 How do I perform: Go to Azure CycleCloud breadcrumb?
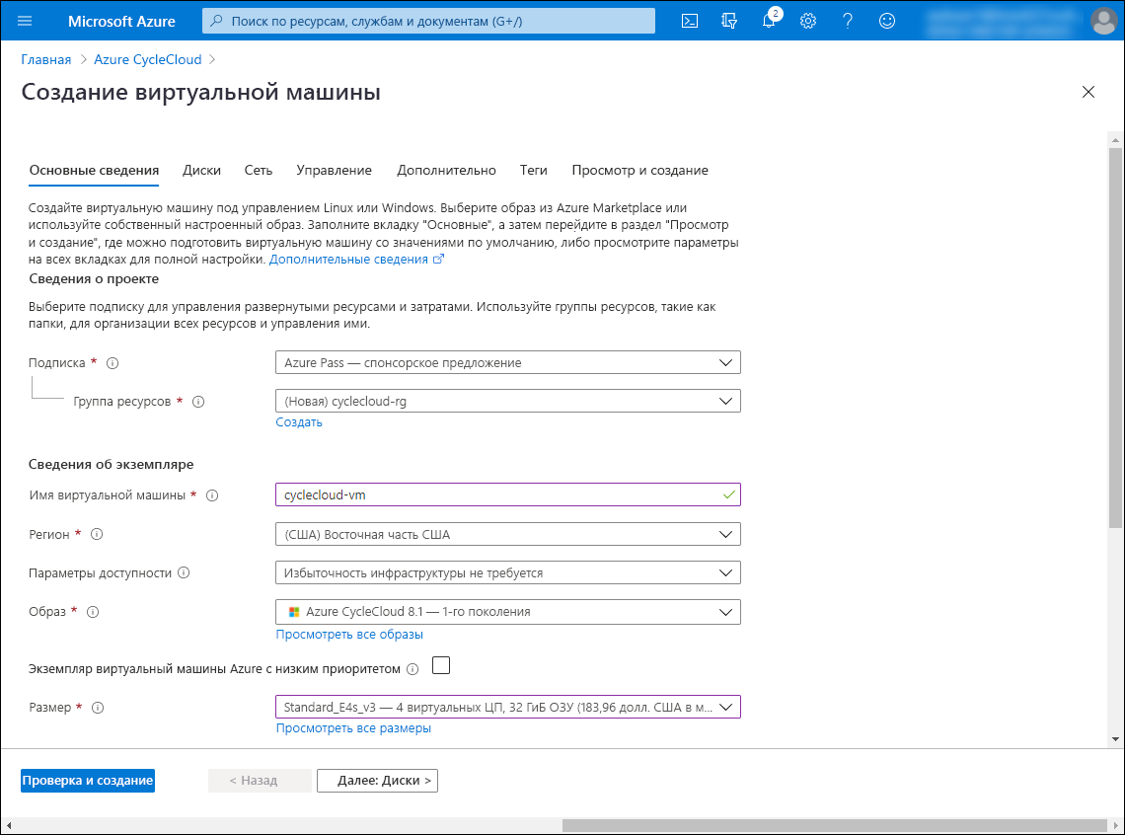pos(148,59)
